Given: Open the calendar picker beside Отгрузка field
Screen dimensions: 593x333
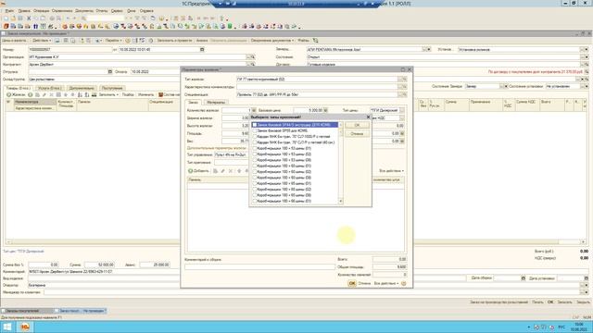Looking at the screenshot, I should (110, 72).
